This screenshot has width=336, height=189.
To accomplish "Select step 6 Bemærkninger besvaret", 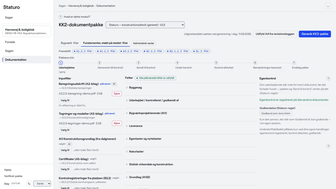I will (x=255, y=63).
